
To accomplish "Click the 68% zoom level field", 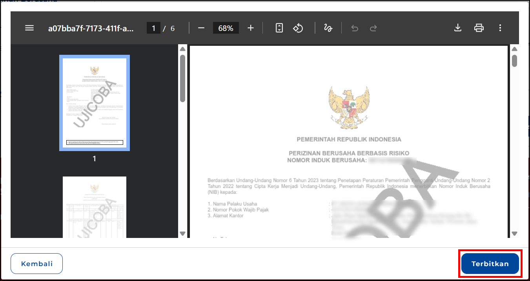I will click(226, 28).
